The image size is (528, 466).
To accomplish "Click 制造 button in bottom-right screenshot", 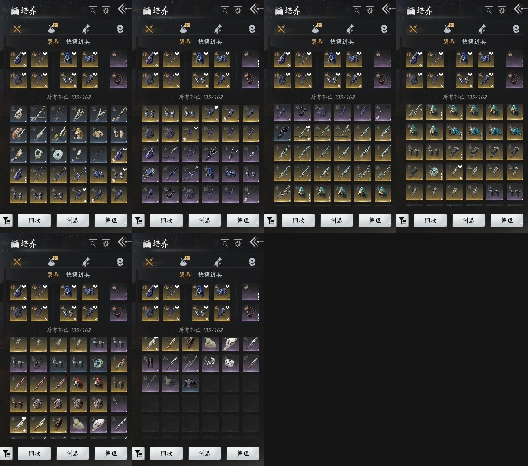I will click(205, 453).
